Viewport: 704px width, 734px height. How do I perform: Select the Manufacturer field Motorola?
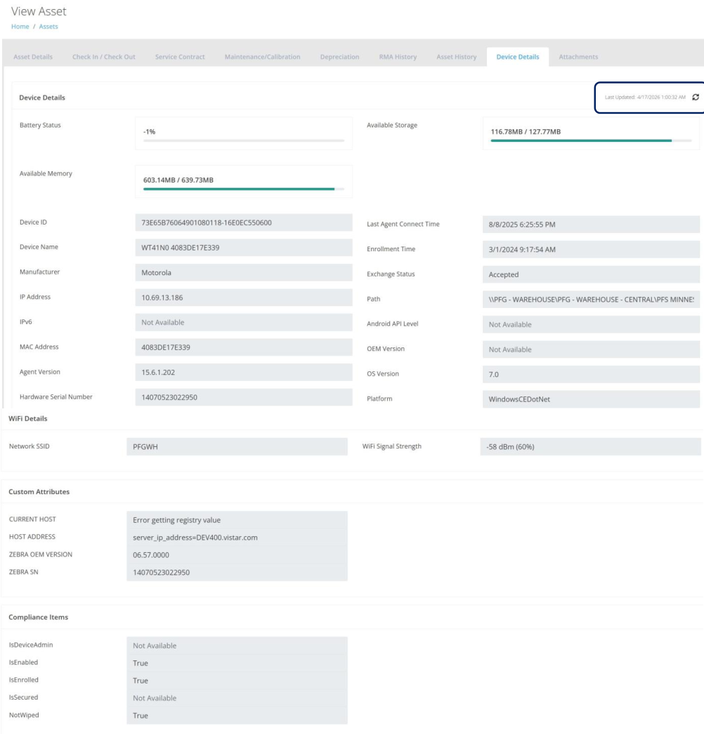[x=244, y=272]
